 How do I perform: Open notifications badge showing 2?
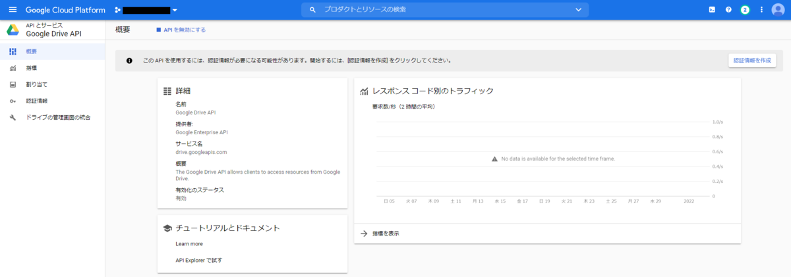745,10
